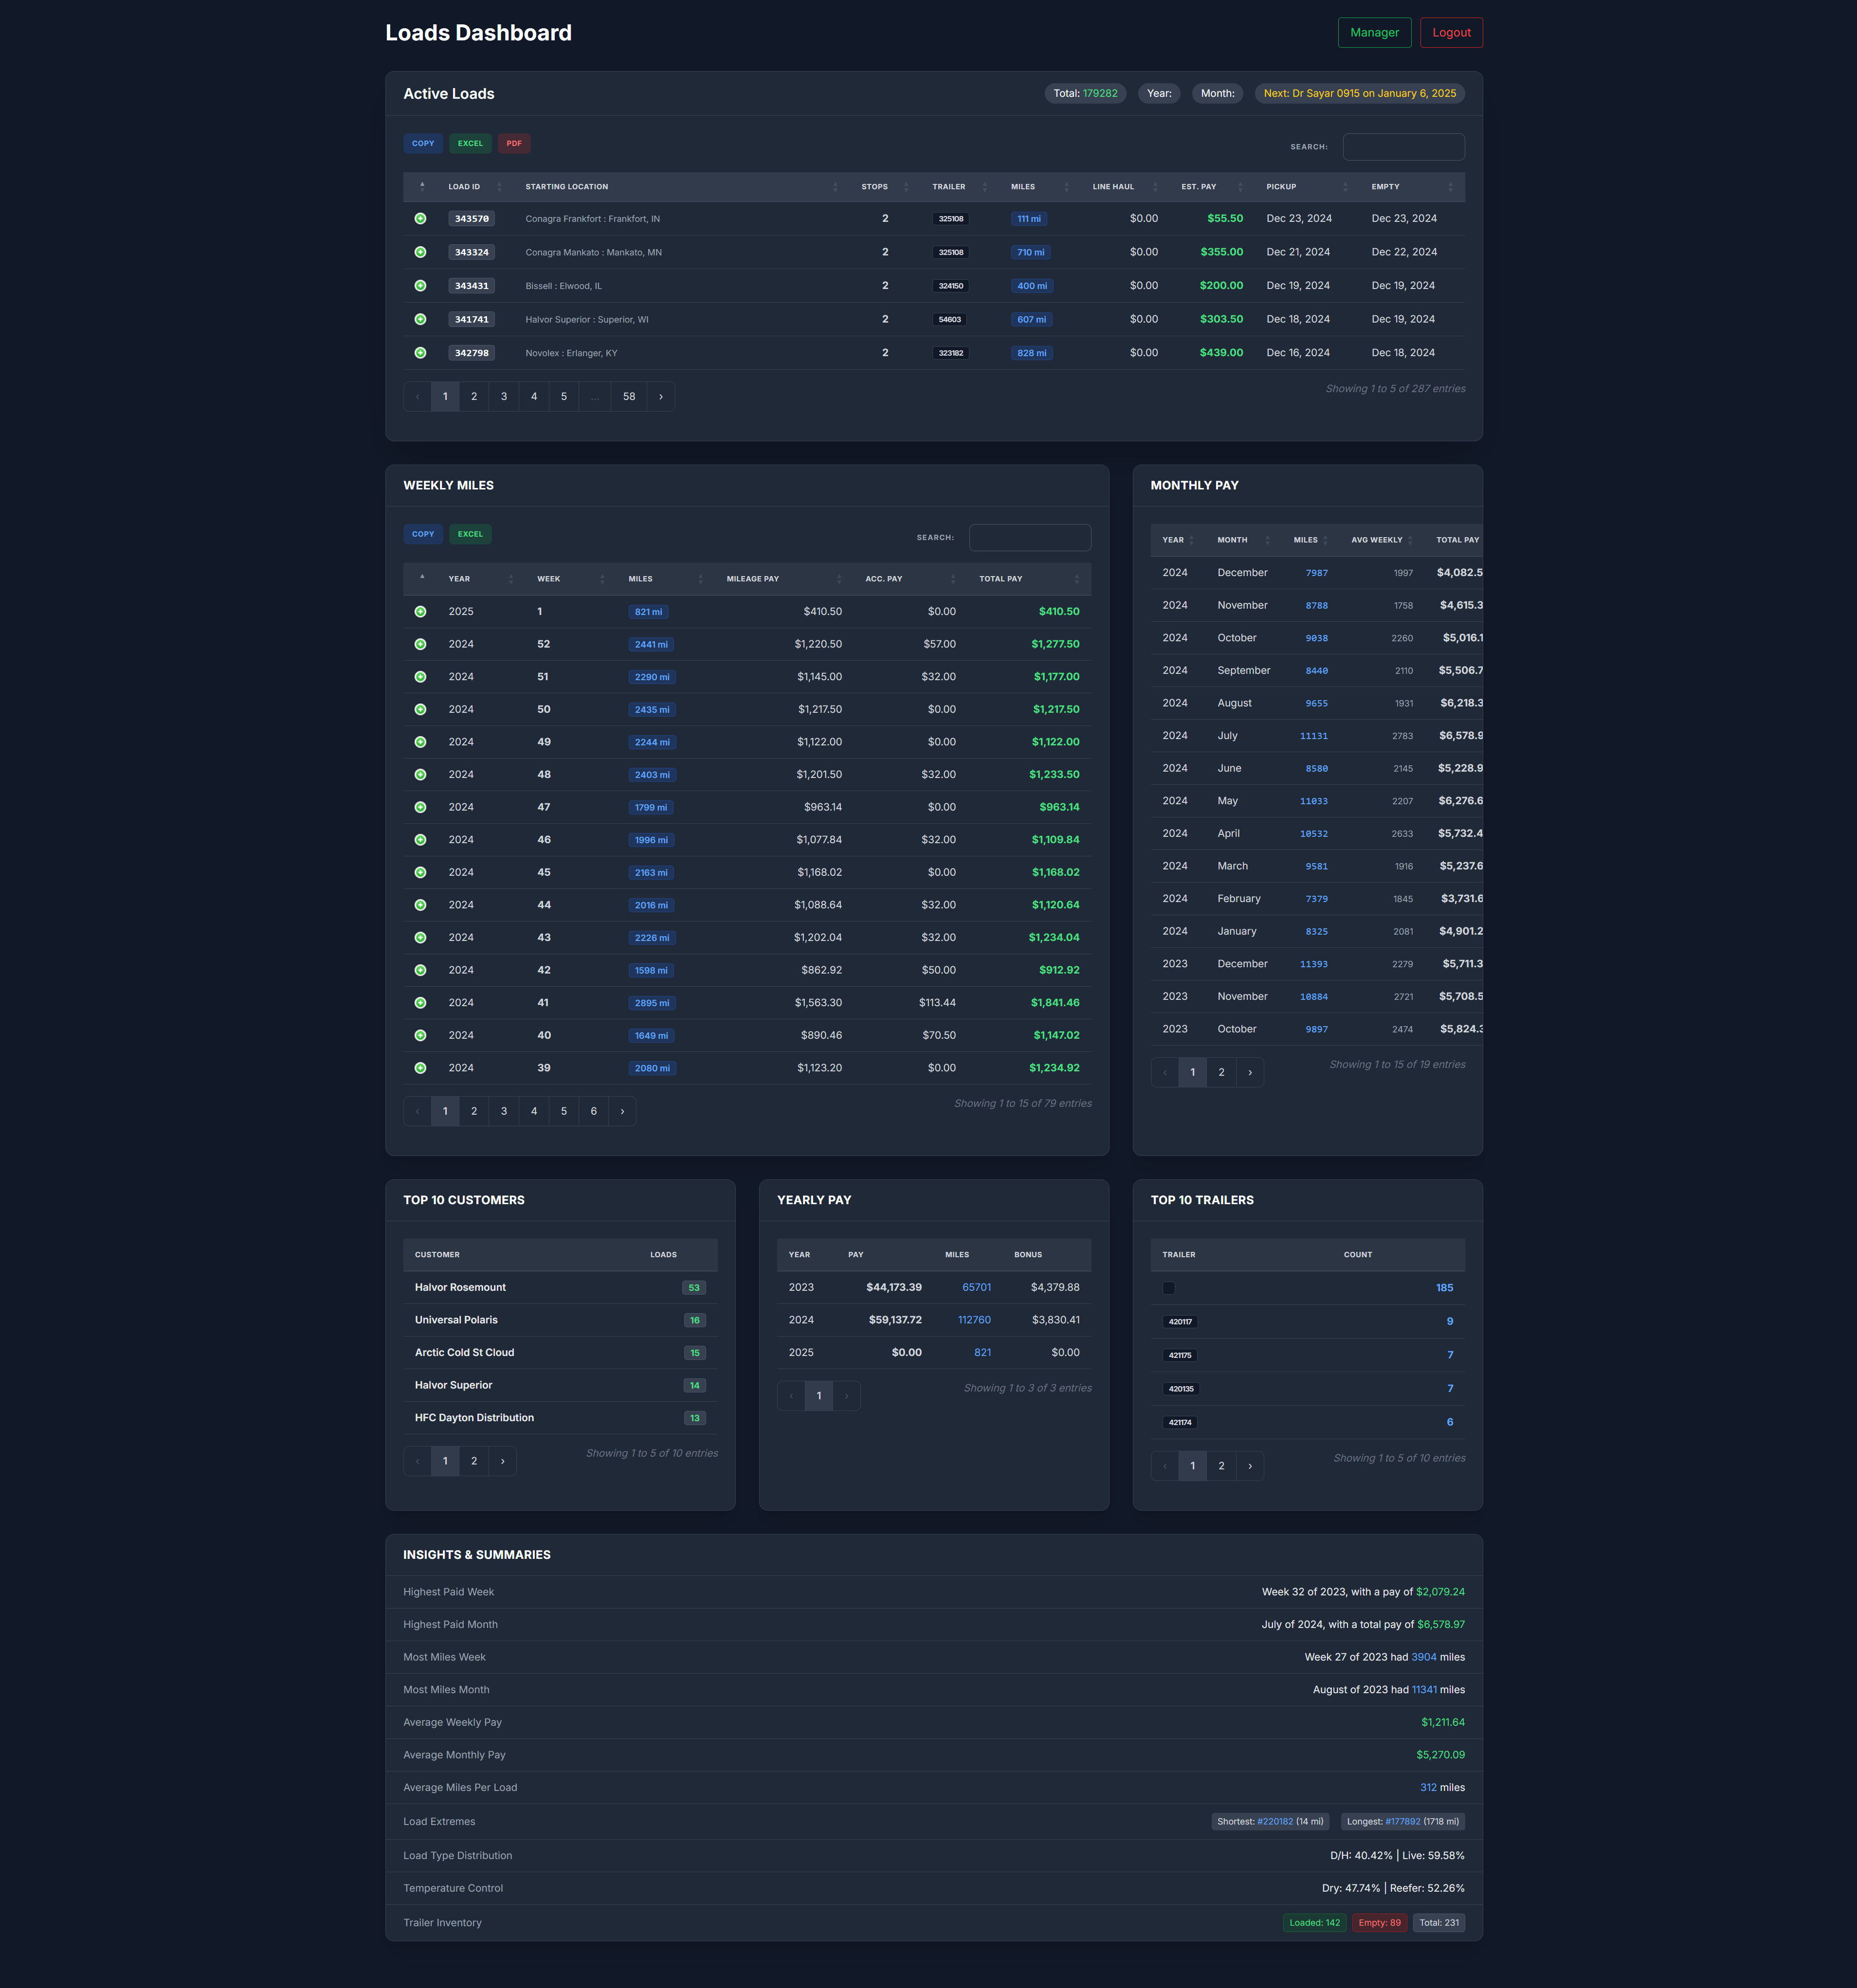1857x1988 pixels.
Task: Sort Monthly Pay by the MILES column arrows
Action: point(1327,540)
